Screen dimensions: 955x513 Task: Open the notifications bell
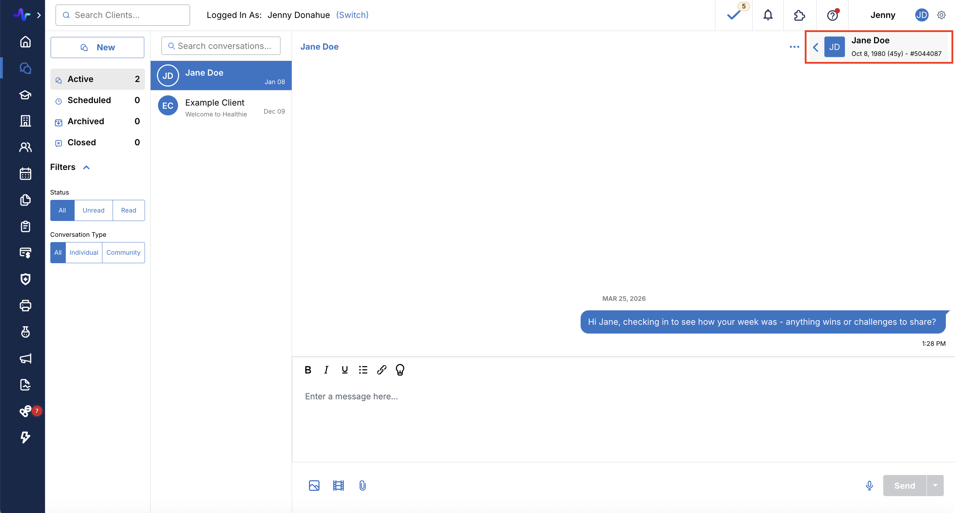[768, 15]
